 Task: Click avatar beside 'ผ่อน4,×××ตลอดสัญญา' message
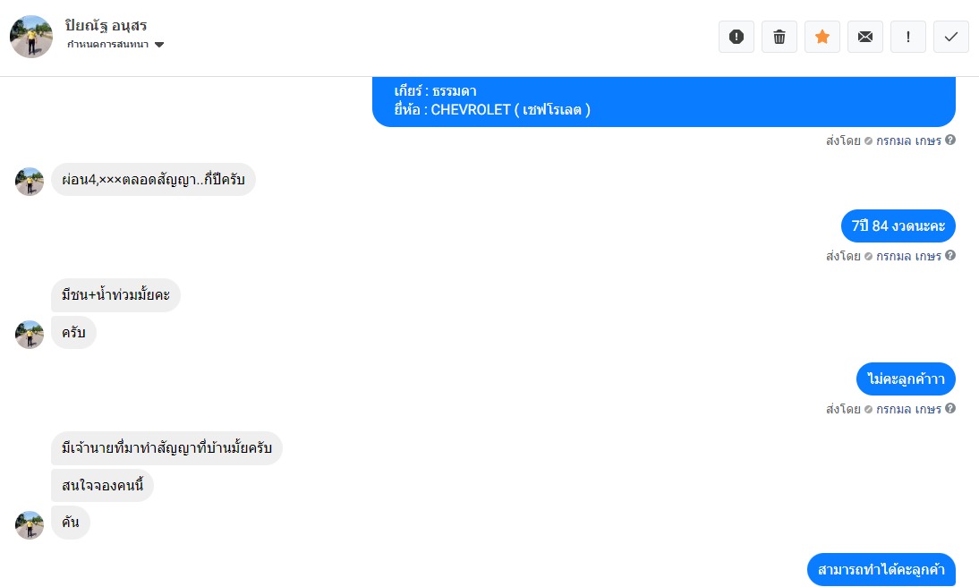point(30,182)
